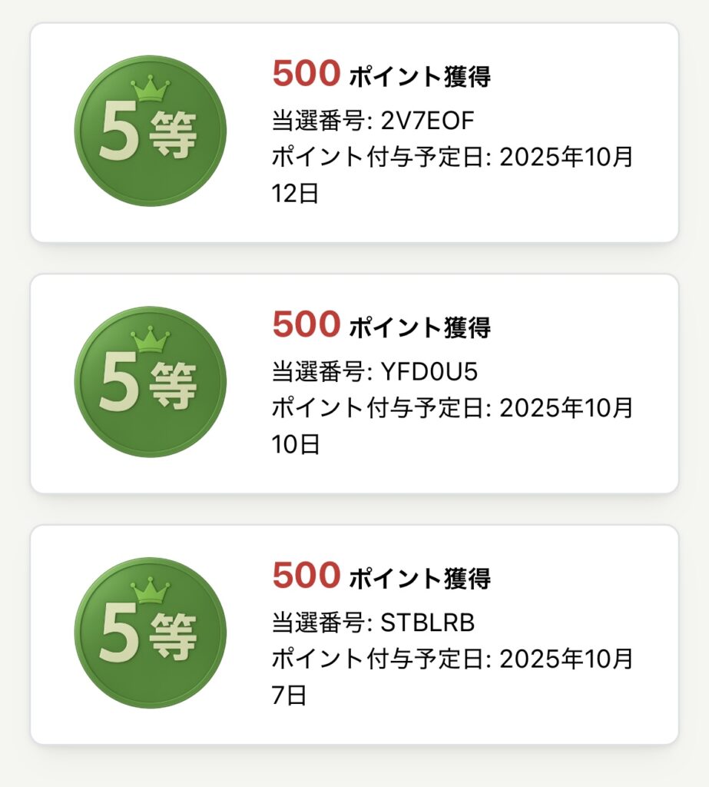Screen dimensions: 709x787
Task: Click the red 500 in the 2V7EOF card
Action: pyautogui.click(x=306, y=75)
